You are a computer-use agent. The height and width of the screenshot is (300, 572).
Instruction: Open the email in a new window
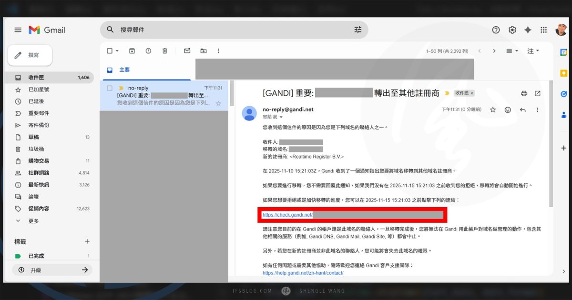pyautogui.click(x=538, y=93)
